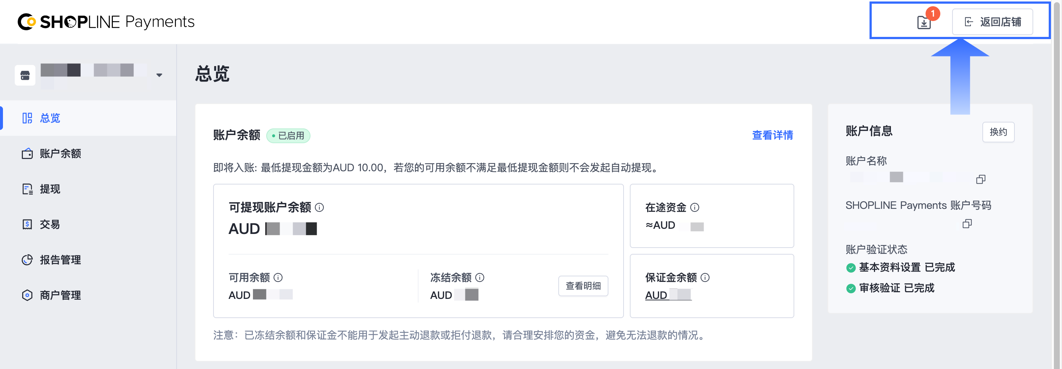This screenshot has height=369, width=1062.
Task: Select 商户管理 in the sidebar
Action: click(60, 296)
